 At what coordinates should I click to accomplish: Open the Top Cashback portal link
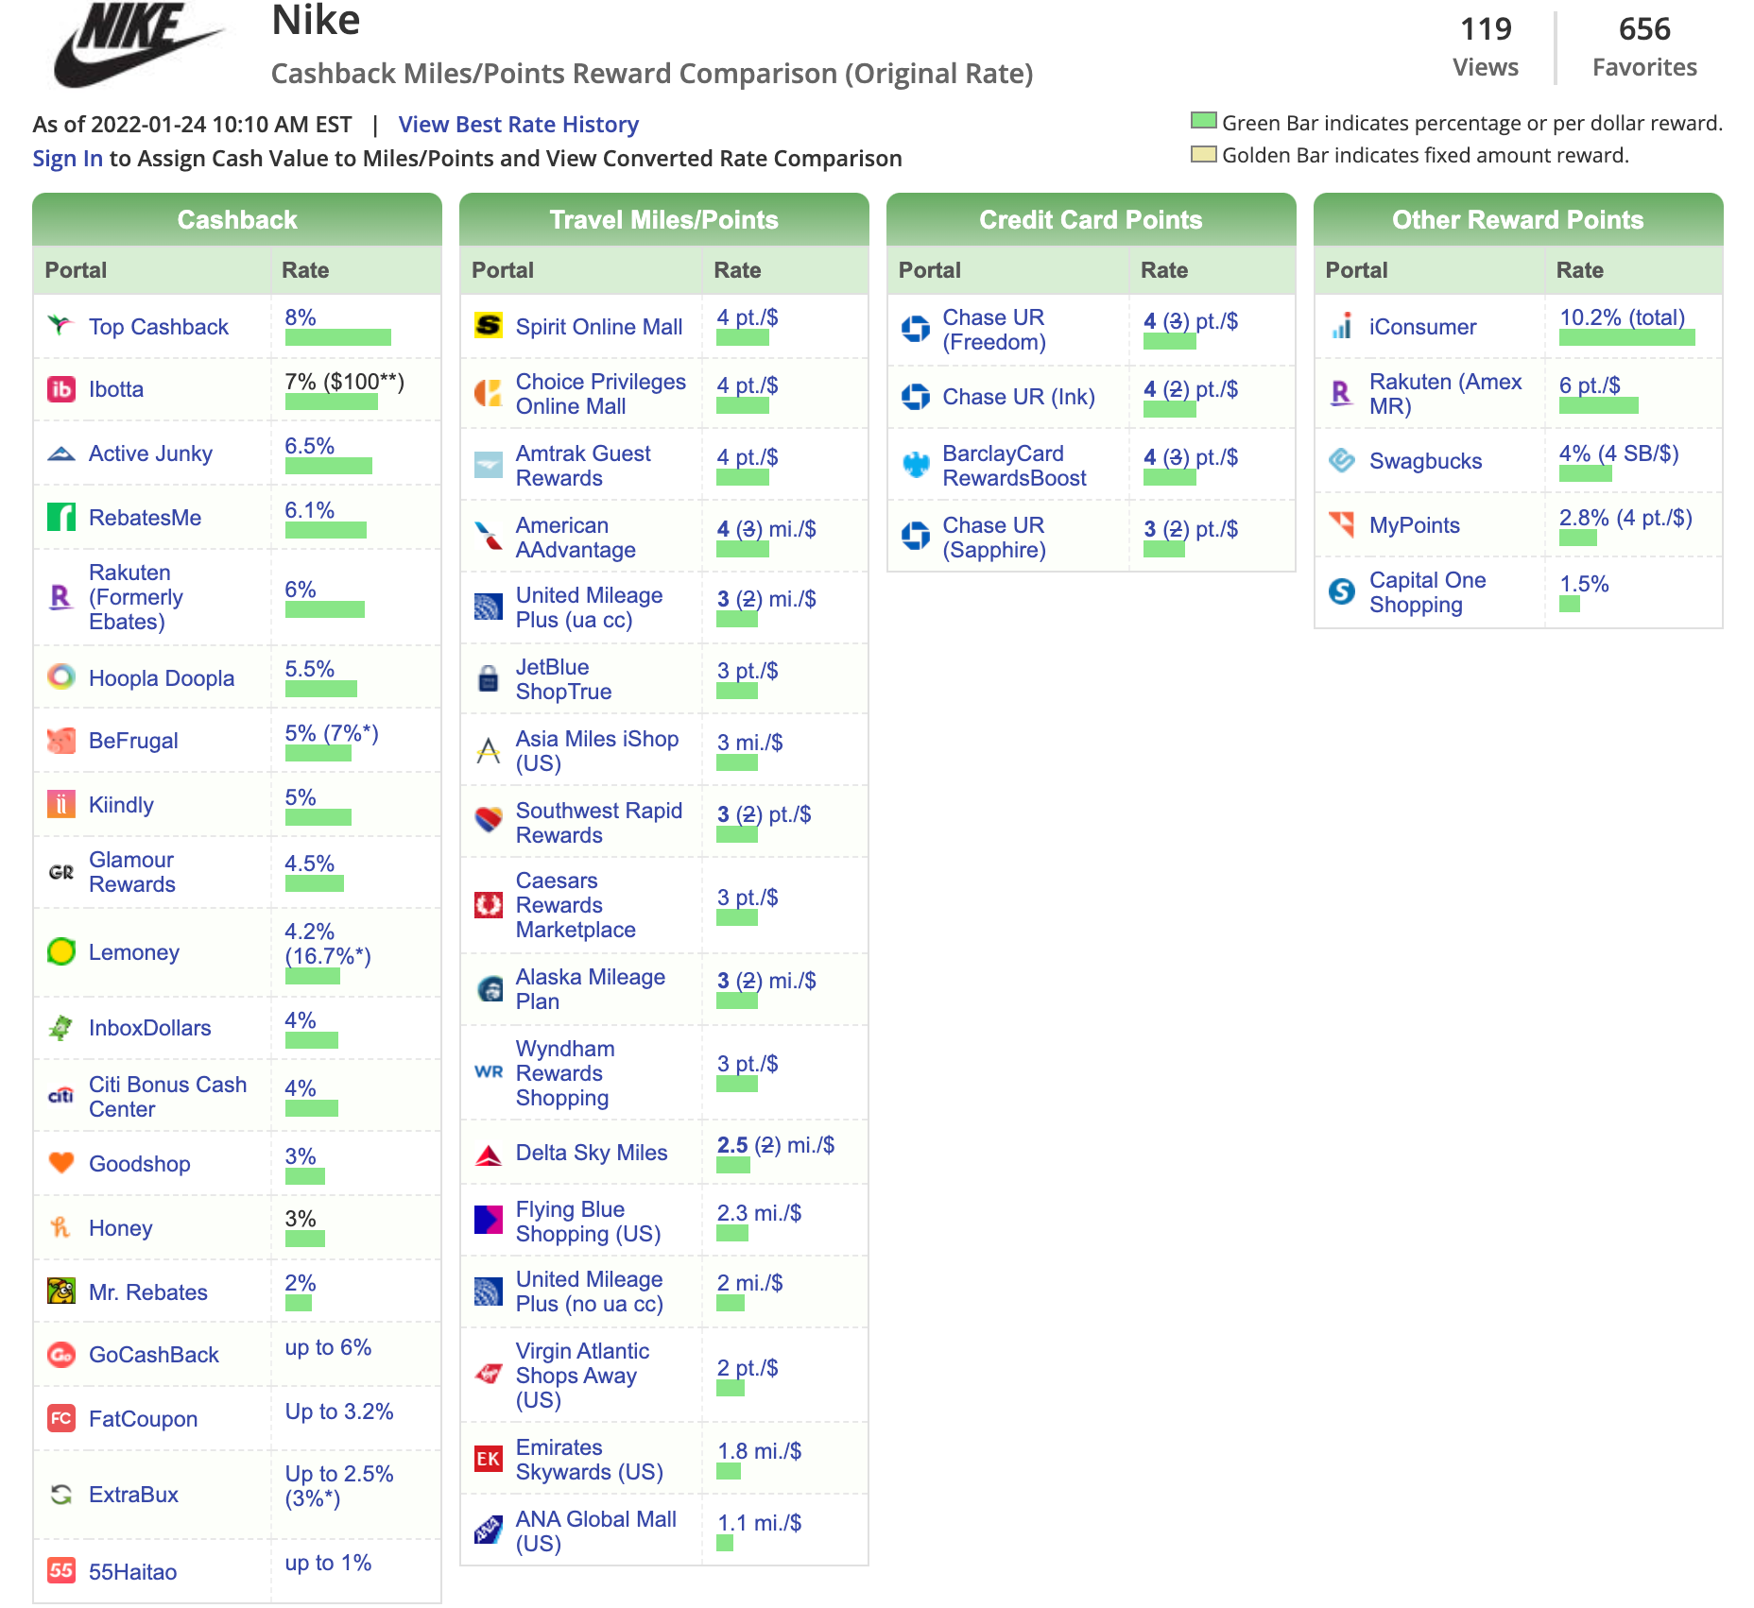pyautogui.click(x=159, y=327)
